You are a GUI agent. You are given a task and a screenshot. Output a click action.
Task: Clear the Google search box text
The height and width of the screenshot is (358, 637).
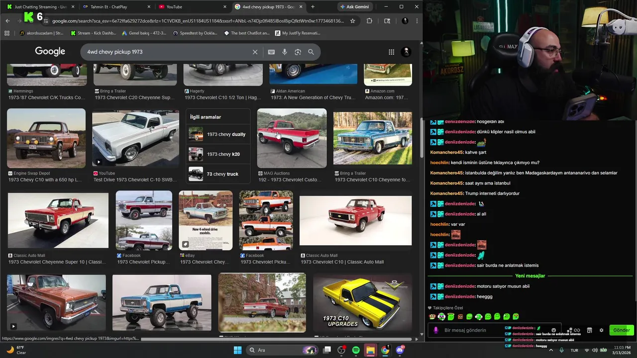pyautogui.click(x=255, y=52)
